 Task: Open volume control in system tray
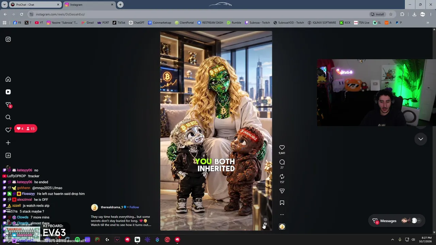point(413,240)
